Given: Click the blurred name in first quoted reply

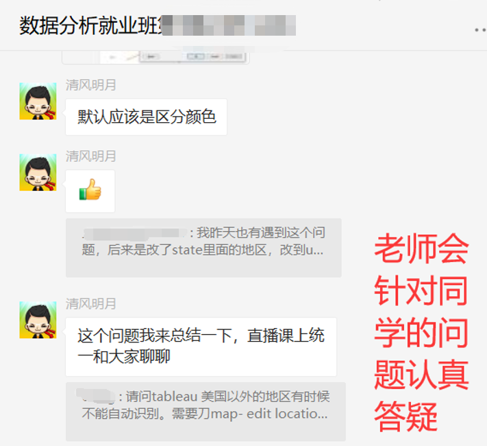Looking at the screenshot, I should click(x=135, y=233).
